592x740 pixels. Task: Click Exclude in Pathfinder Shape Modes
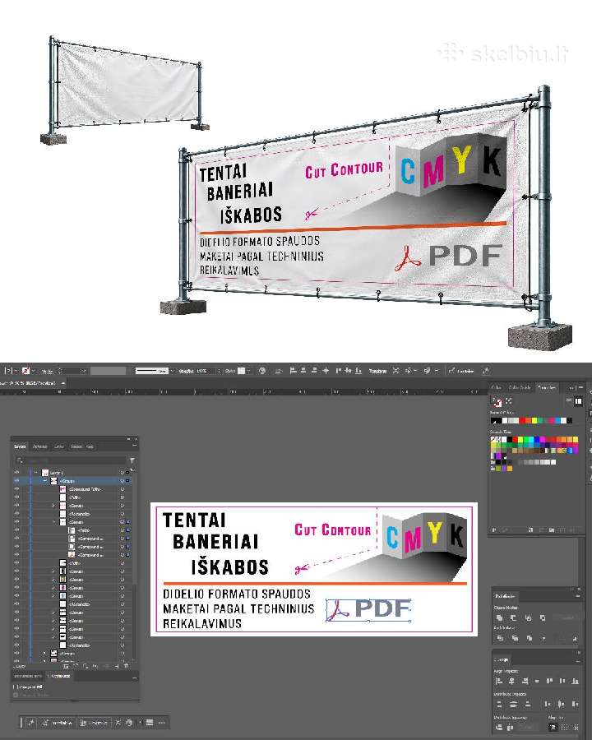pos(543,617)
